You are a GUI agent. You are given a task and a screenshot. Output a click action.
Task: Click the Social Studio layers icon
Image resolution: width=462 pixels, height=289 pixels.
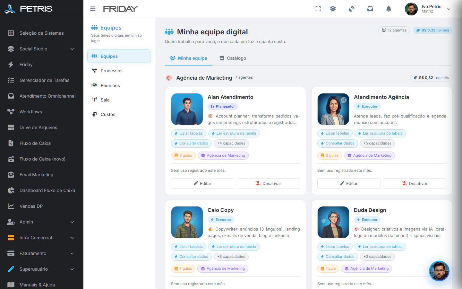(11, 49)
